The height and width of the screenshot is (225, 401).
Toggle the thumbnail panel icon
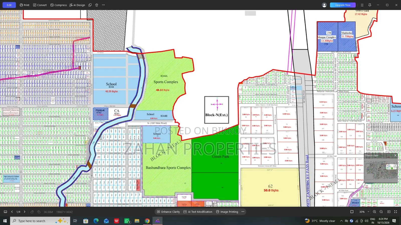point(5,212)
